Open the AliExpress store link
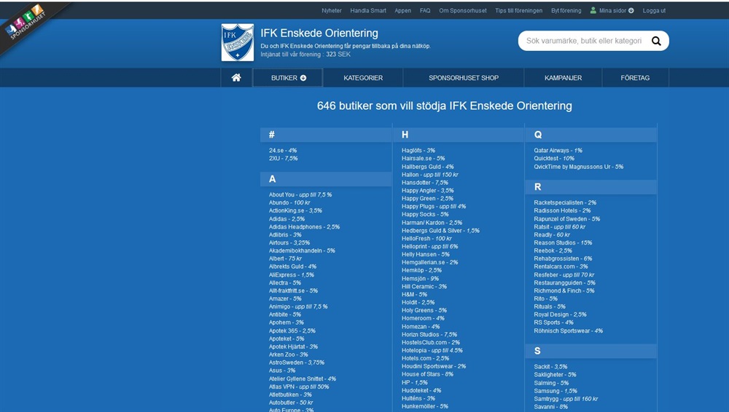This screenshot has height=412, width=729. [291, 274]
